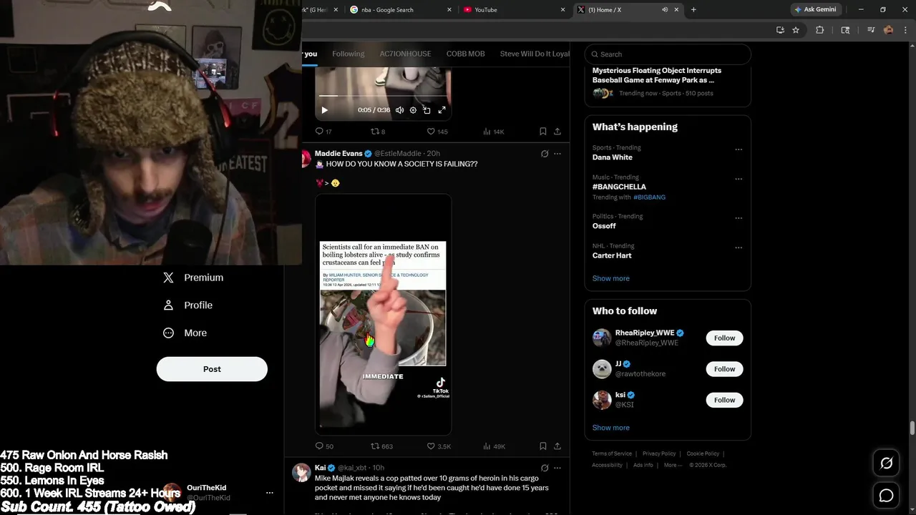916x515 pixels.
Task: Open the Dana White trending topic
Action: 612,157
